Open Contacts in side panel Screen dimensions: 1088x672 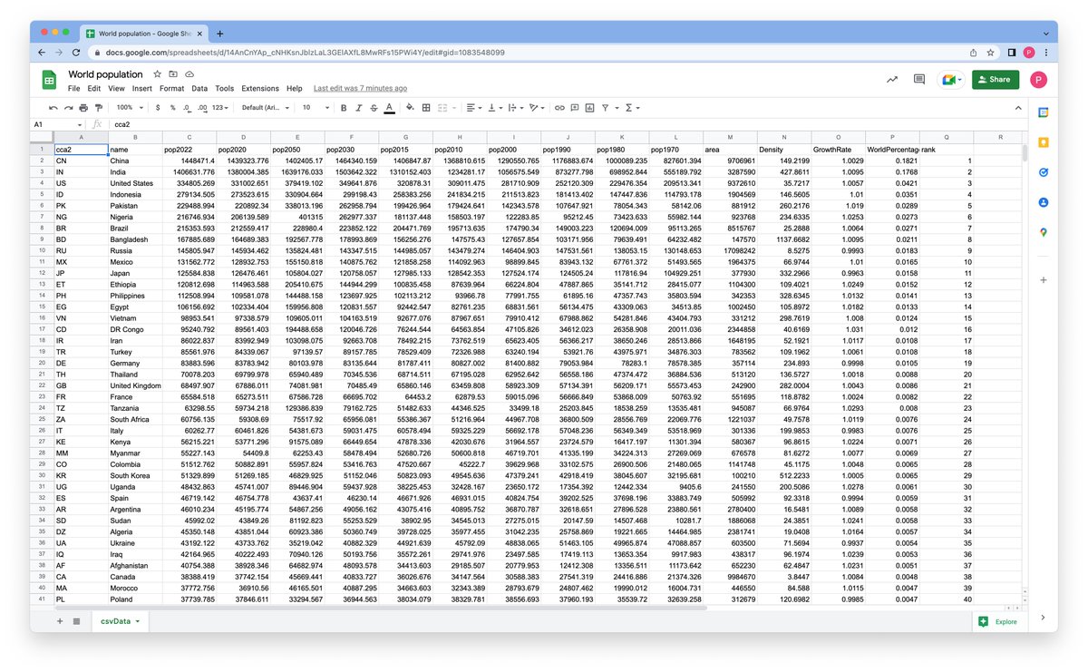[x=1044, y=202]
